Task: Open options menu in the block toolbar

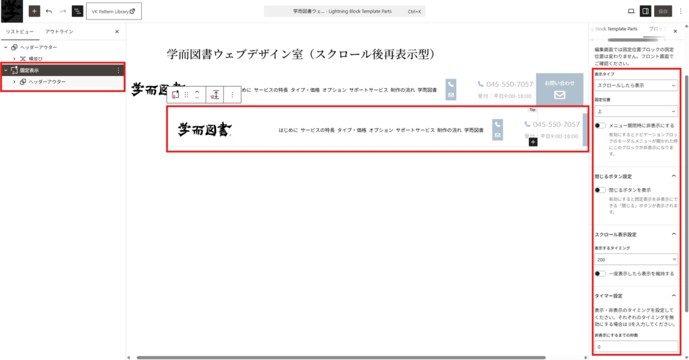Action: (x=232, y=95)
